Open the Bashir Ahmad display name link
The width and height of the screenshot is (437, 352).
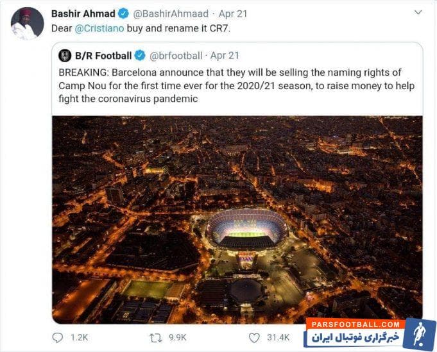[x=83, y=13]
